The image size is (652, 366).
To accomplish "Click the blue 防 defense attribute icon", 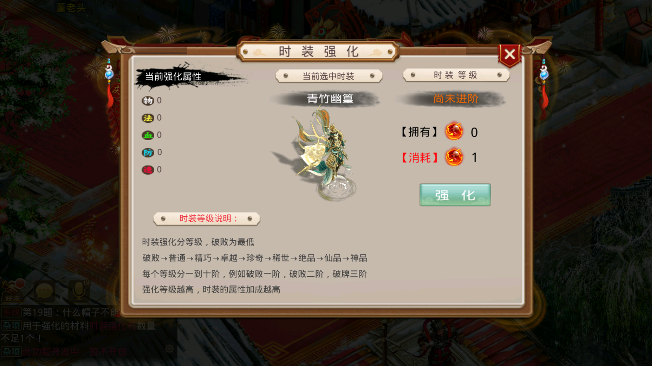I will click(148, 153).
